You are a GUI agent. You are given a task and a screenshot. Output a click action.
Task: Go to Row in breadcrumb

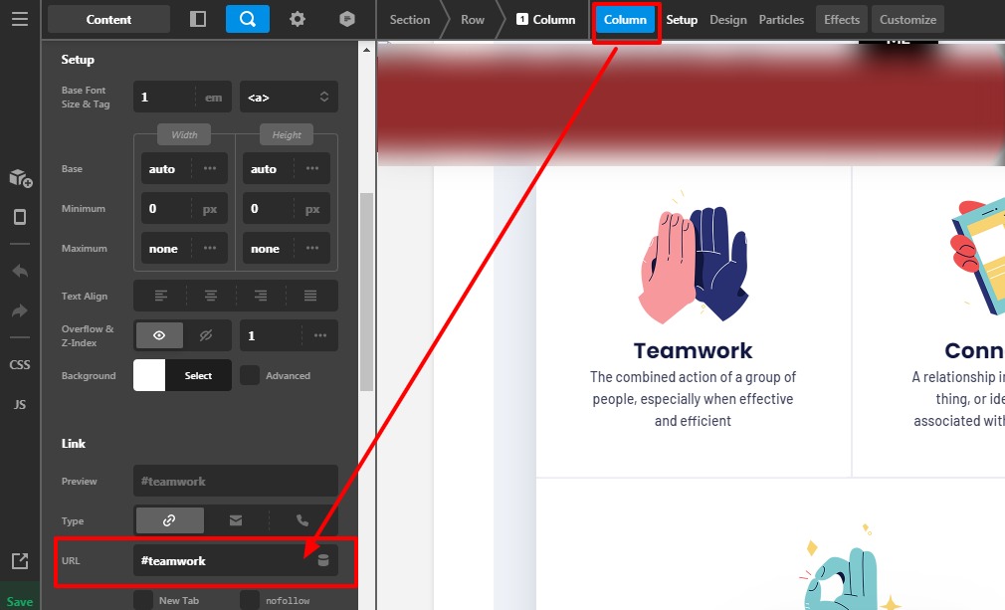(x=473, y=19)
